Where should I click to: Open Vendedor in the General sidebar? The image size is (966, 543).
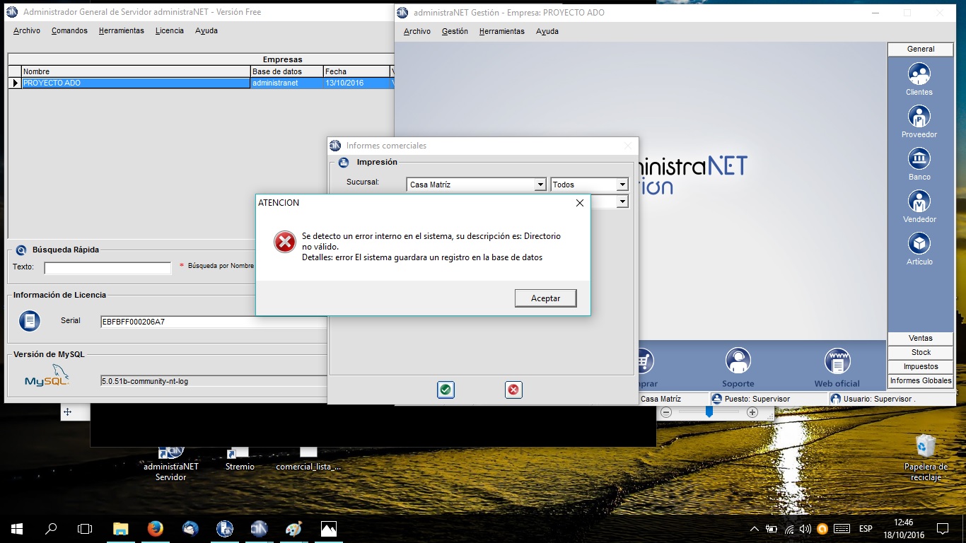click(919, 206)
